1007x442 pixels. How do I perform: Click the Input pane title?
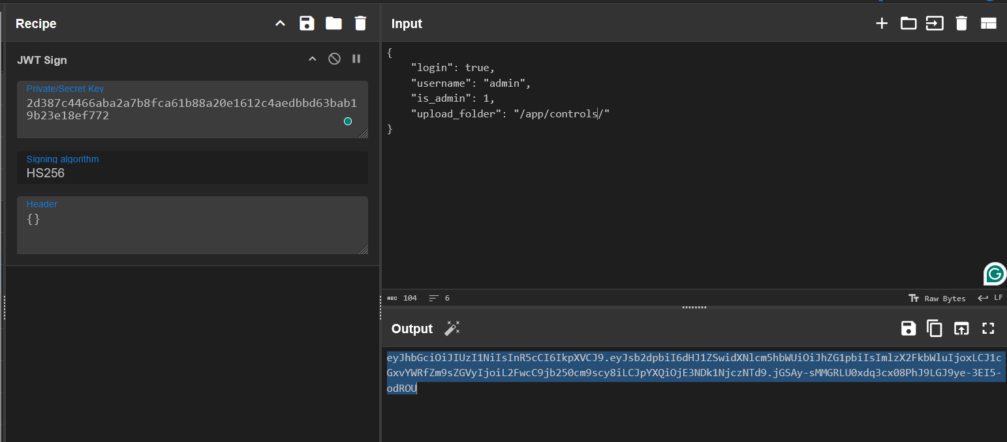pyautogui.click(x=407, y=23)
